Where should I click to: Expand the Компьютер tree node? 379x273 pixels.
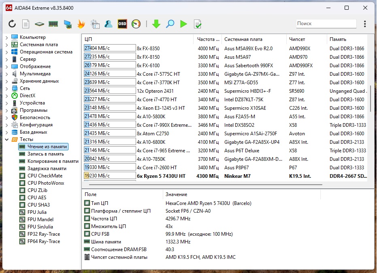click(7, 38)
